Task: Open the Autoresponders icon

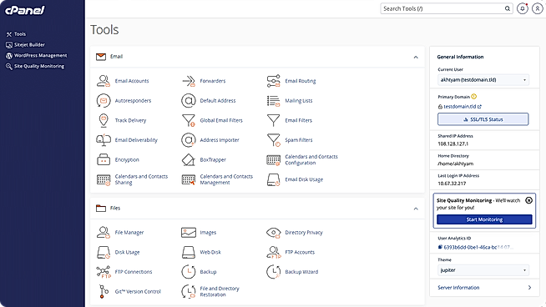Action: pyautogui.click(x=104, y=101)
